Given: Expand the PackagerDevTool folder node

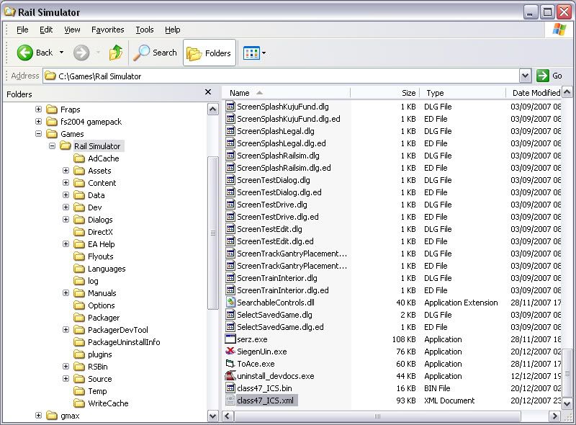Looking at the screenshot, I should click(x=66, y=330).
